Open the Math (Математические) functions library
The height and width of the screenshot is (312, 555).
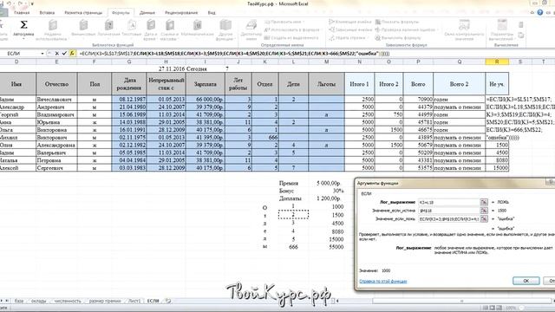click(198, 29)
